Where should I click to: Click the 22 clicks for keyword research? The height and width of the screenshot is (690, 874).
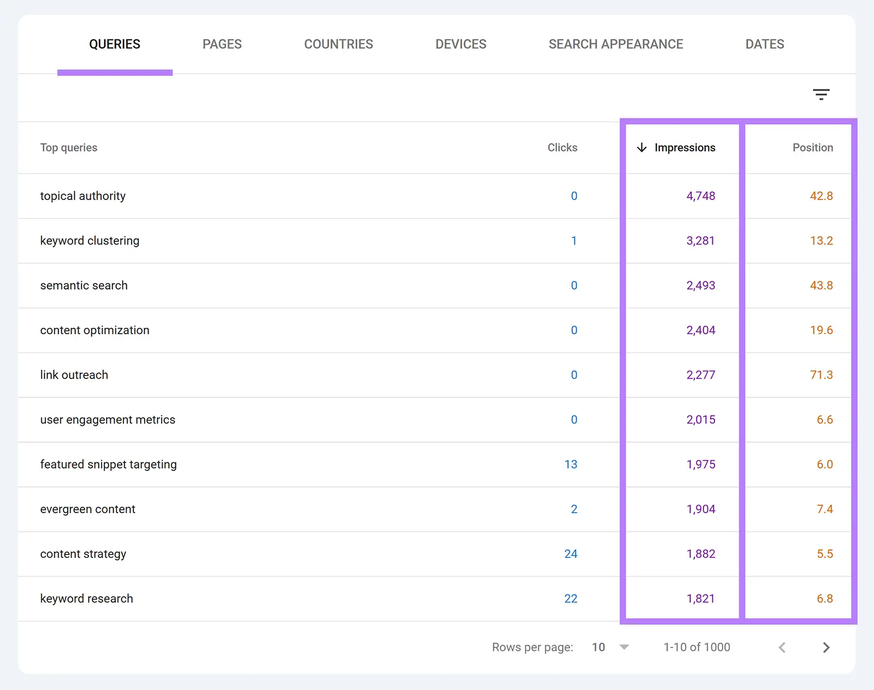[x=571, y=598]
